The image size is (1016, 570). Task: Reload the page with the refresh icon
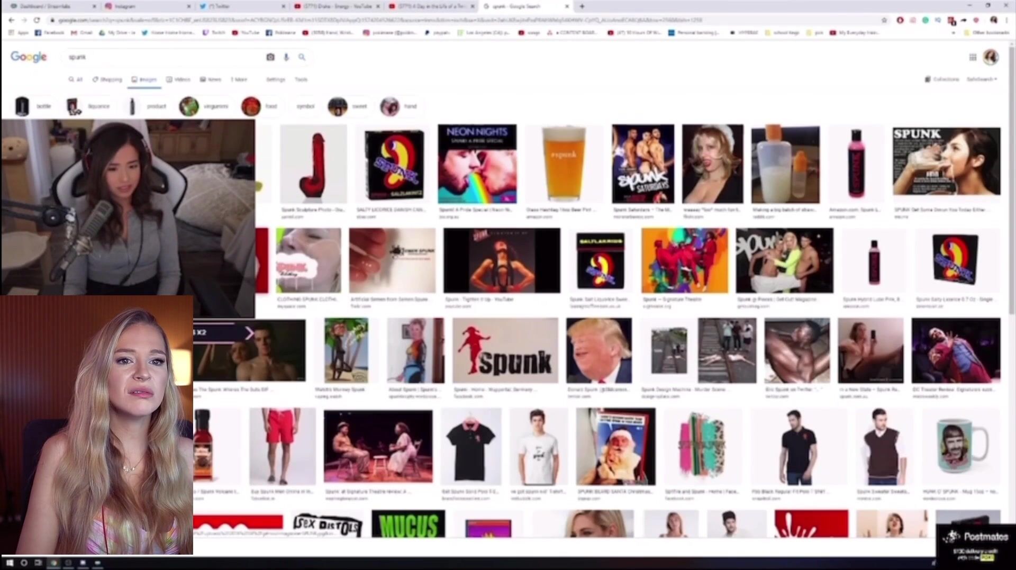(x=37, y=20)
